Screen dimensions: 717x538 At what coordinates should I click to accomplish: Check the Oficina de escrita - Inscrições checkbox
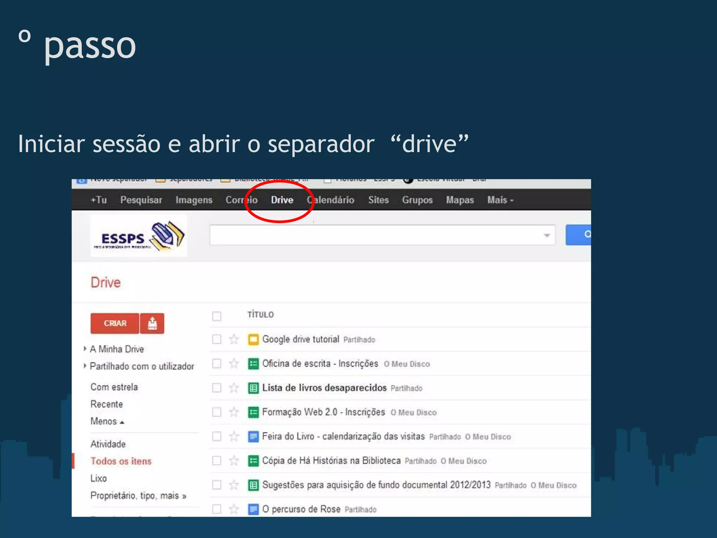click(x=217, y=364)
